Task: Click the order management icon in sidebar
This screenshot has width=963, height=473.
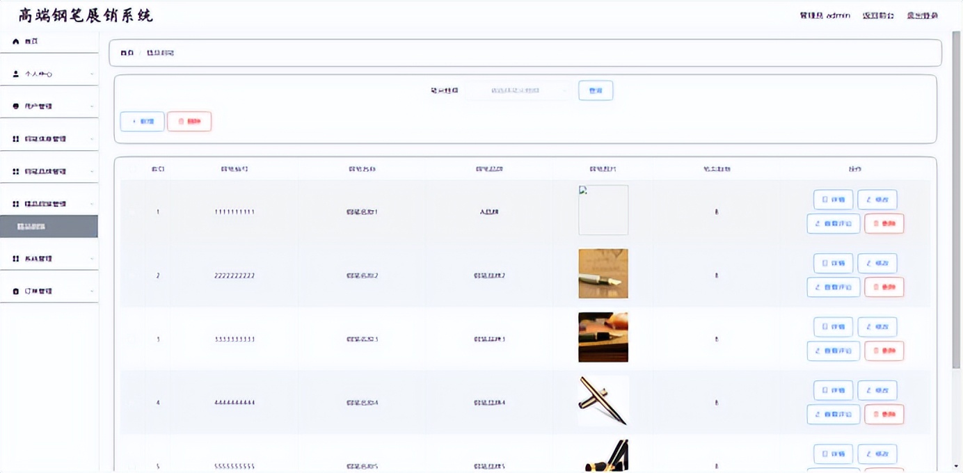Action: (x=16, y=291)
